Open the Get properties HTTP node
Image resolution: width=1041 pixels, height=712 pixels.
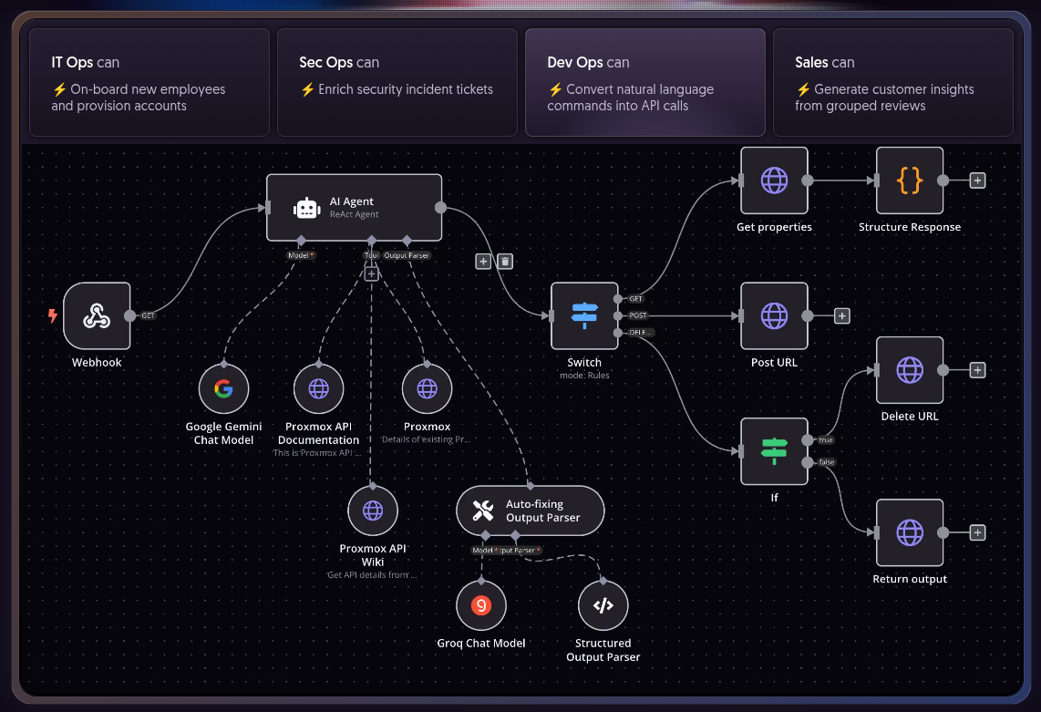774,181
